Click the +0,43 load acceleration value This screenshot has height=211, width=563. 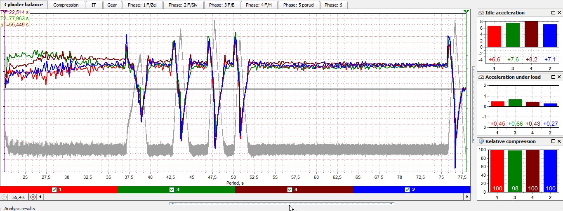click(x=532, y=124)
